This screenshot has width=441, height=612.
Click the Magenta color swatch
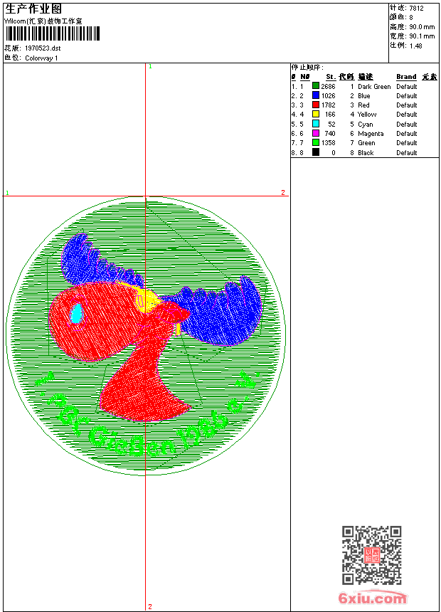316,133
